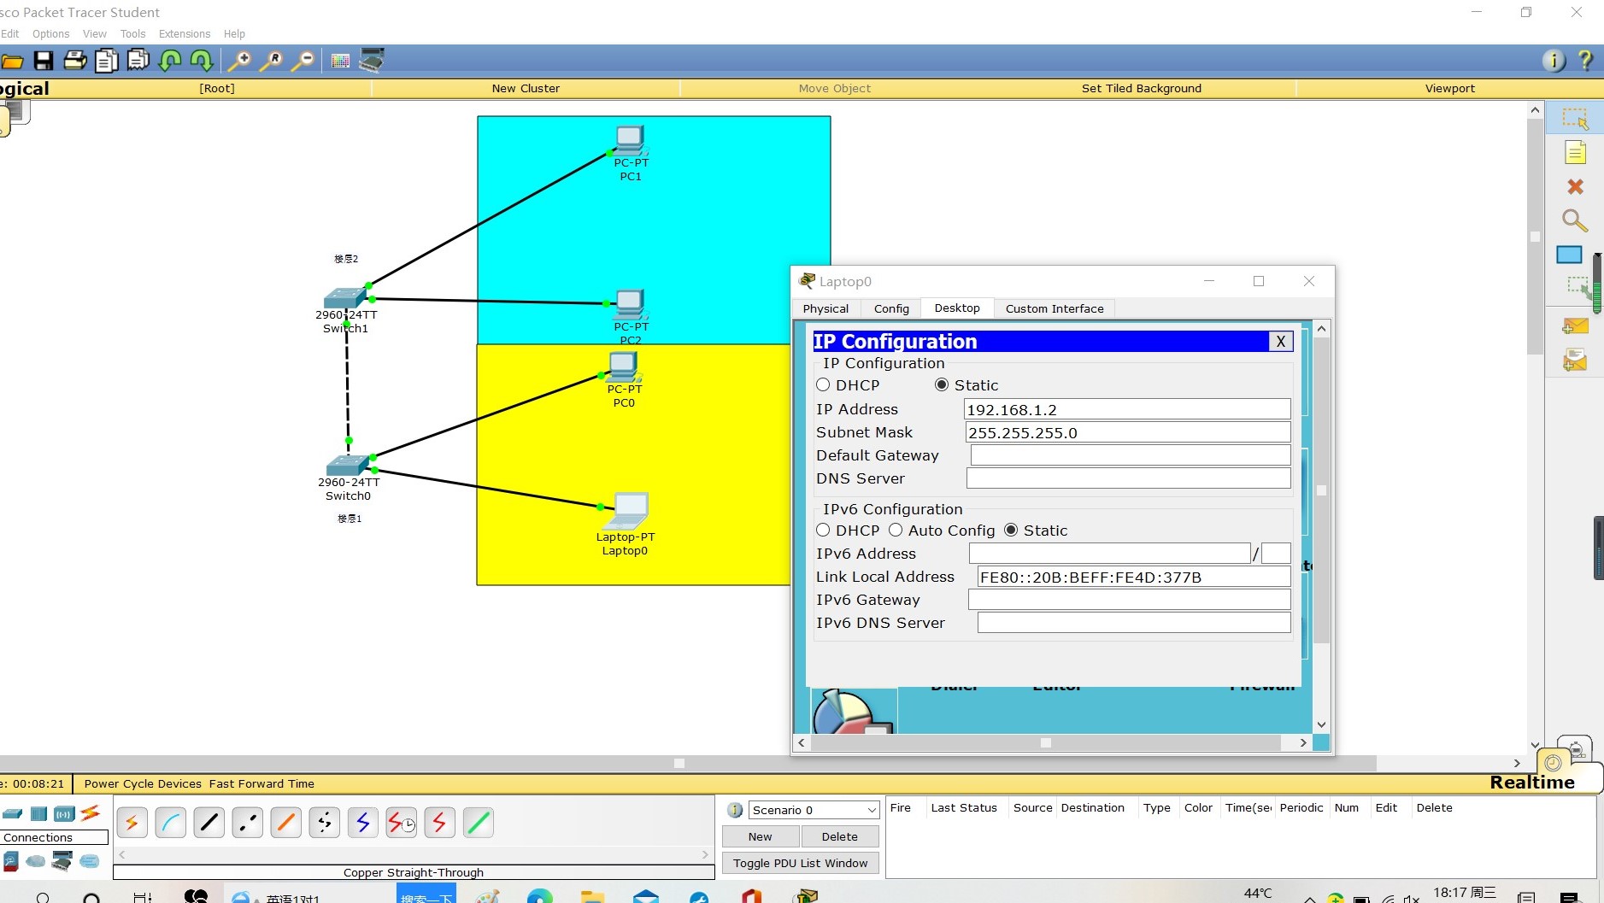Print the topology with the printer icon
Viewport: 1604px width, 903px height.
click(x=75, y=61)
